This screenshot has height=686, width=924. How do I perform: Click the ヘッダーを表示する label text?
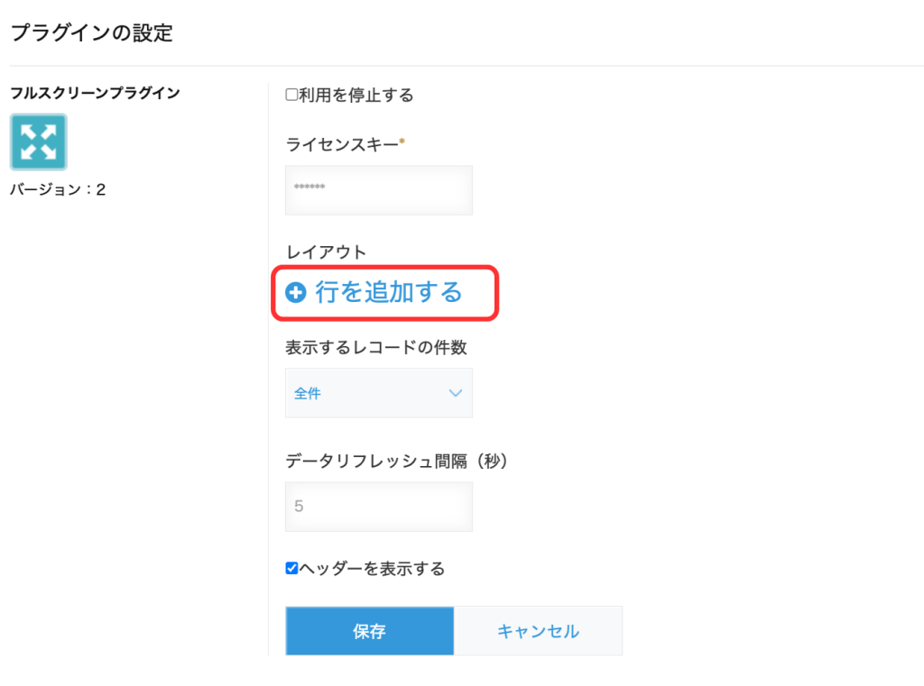click(372, 568)
